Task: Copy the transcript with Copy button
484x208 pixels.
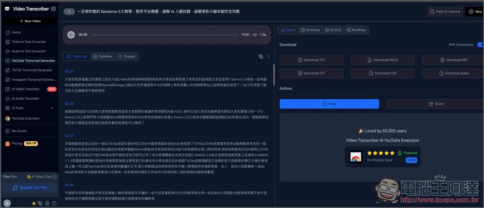Action: point(329,104)
